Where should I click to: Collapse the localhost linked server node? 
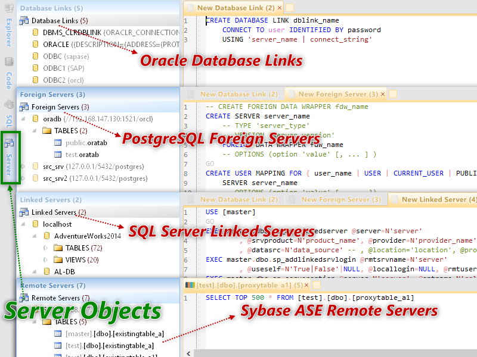click(23, 224)
